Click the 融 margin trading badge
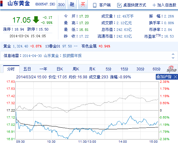 (72, 4)
